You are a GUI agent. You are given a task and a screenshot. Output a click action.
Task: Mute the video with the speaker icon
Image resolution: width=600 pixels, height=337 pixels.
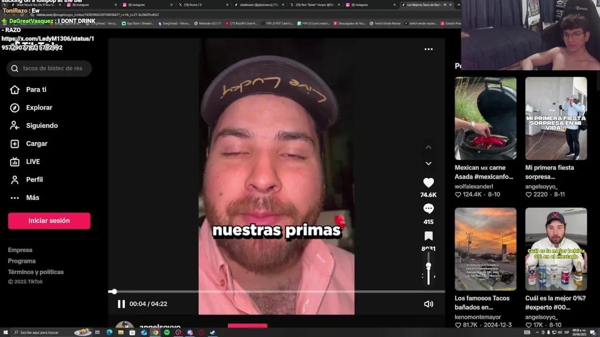(428, 304)
